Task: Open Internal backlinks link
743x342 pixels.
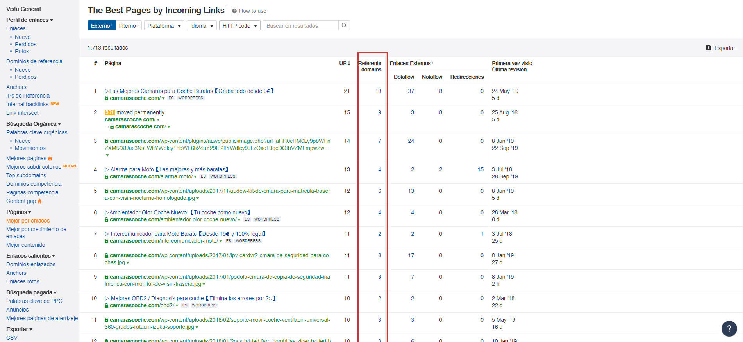Action: [27, 104]
